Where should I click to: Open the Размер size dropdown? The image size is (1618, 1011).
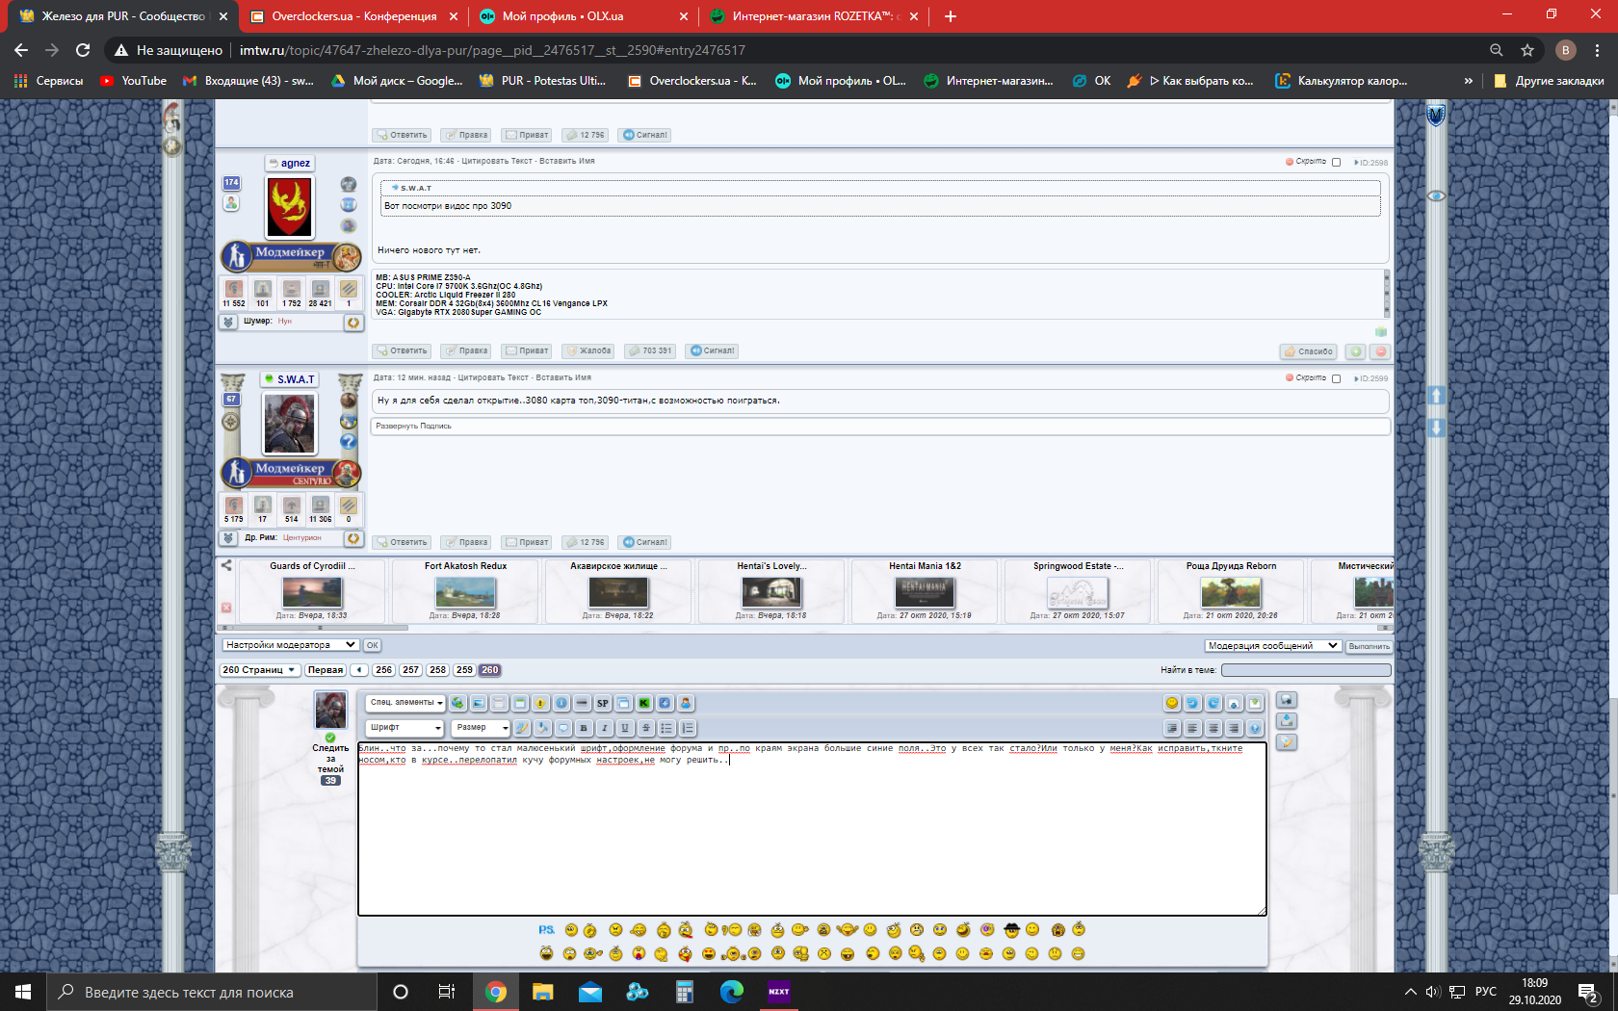point(481,728)
